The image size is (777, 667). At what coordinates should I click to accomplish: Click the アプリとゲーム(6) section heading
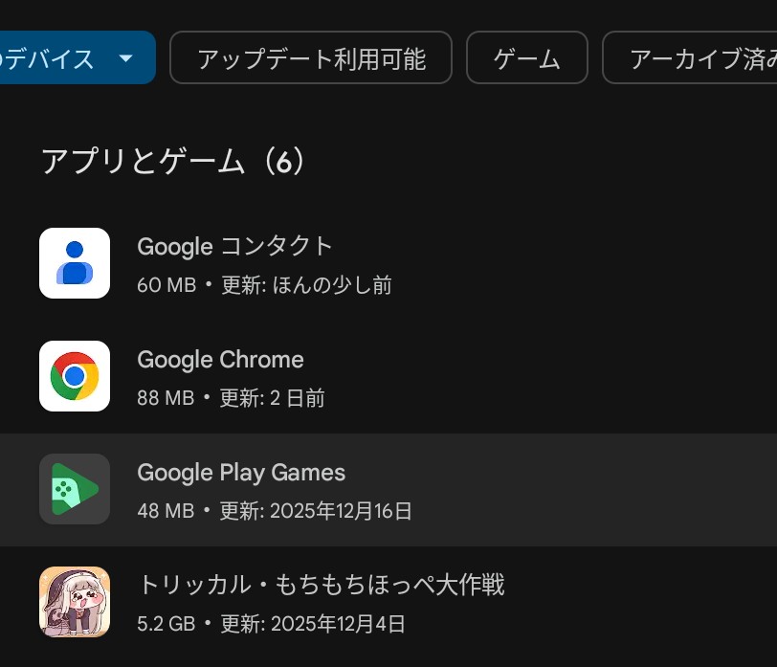click(x=173, y=162)
